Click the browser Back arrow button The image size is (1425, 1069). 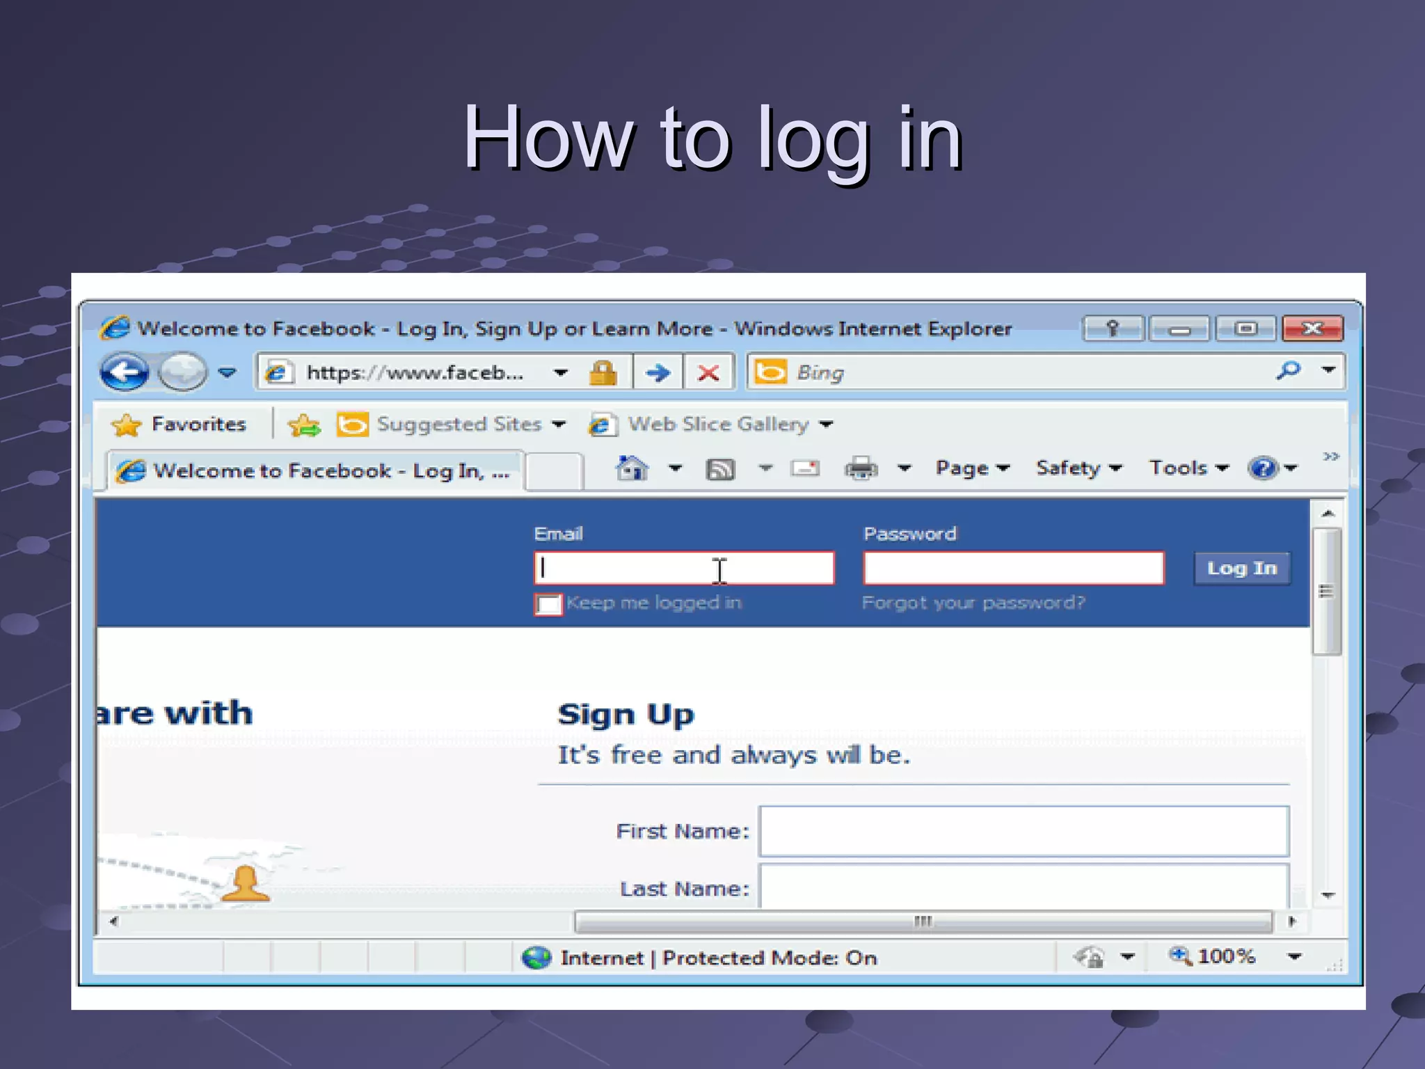pyautogui.click(x=125, y=372)
